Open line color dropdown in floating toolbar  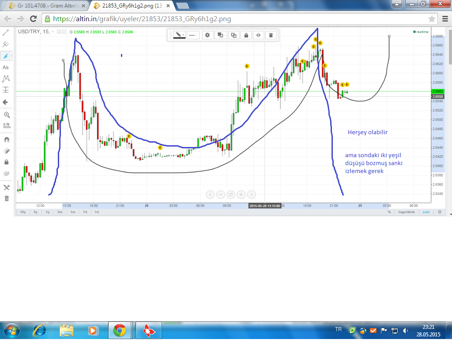tap(179, 35)
